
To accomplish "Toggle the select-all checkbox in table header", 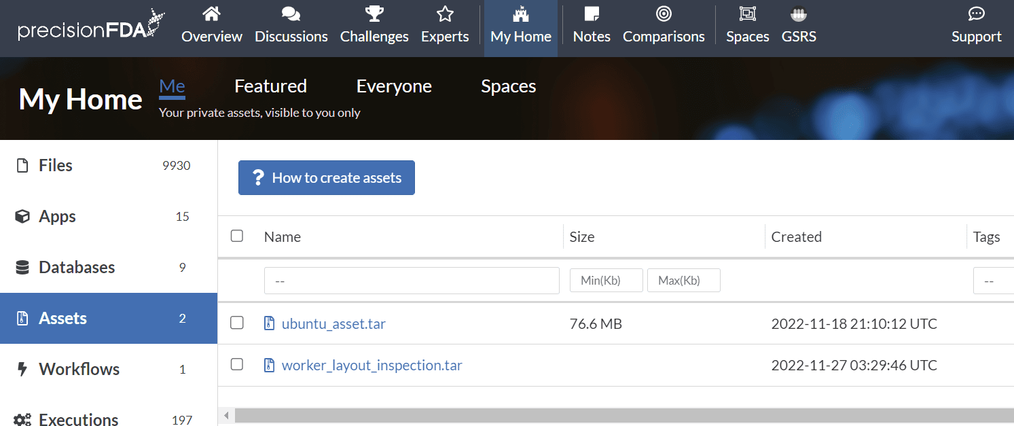I will tap(237, 236).
